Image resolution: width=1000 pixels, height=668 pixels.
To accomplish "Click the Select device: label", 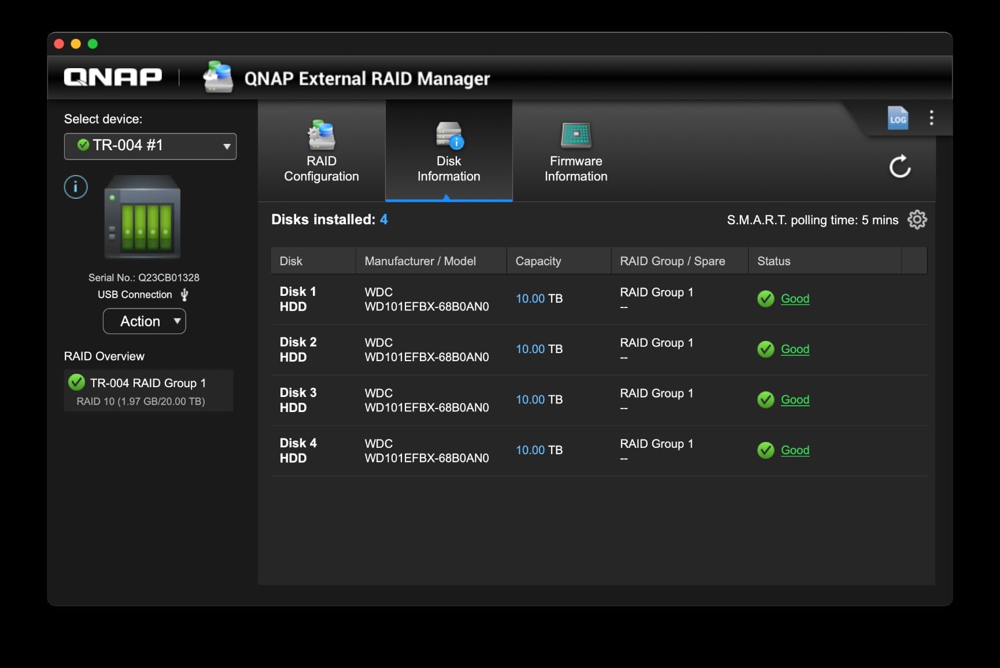I will click(103, 119).
